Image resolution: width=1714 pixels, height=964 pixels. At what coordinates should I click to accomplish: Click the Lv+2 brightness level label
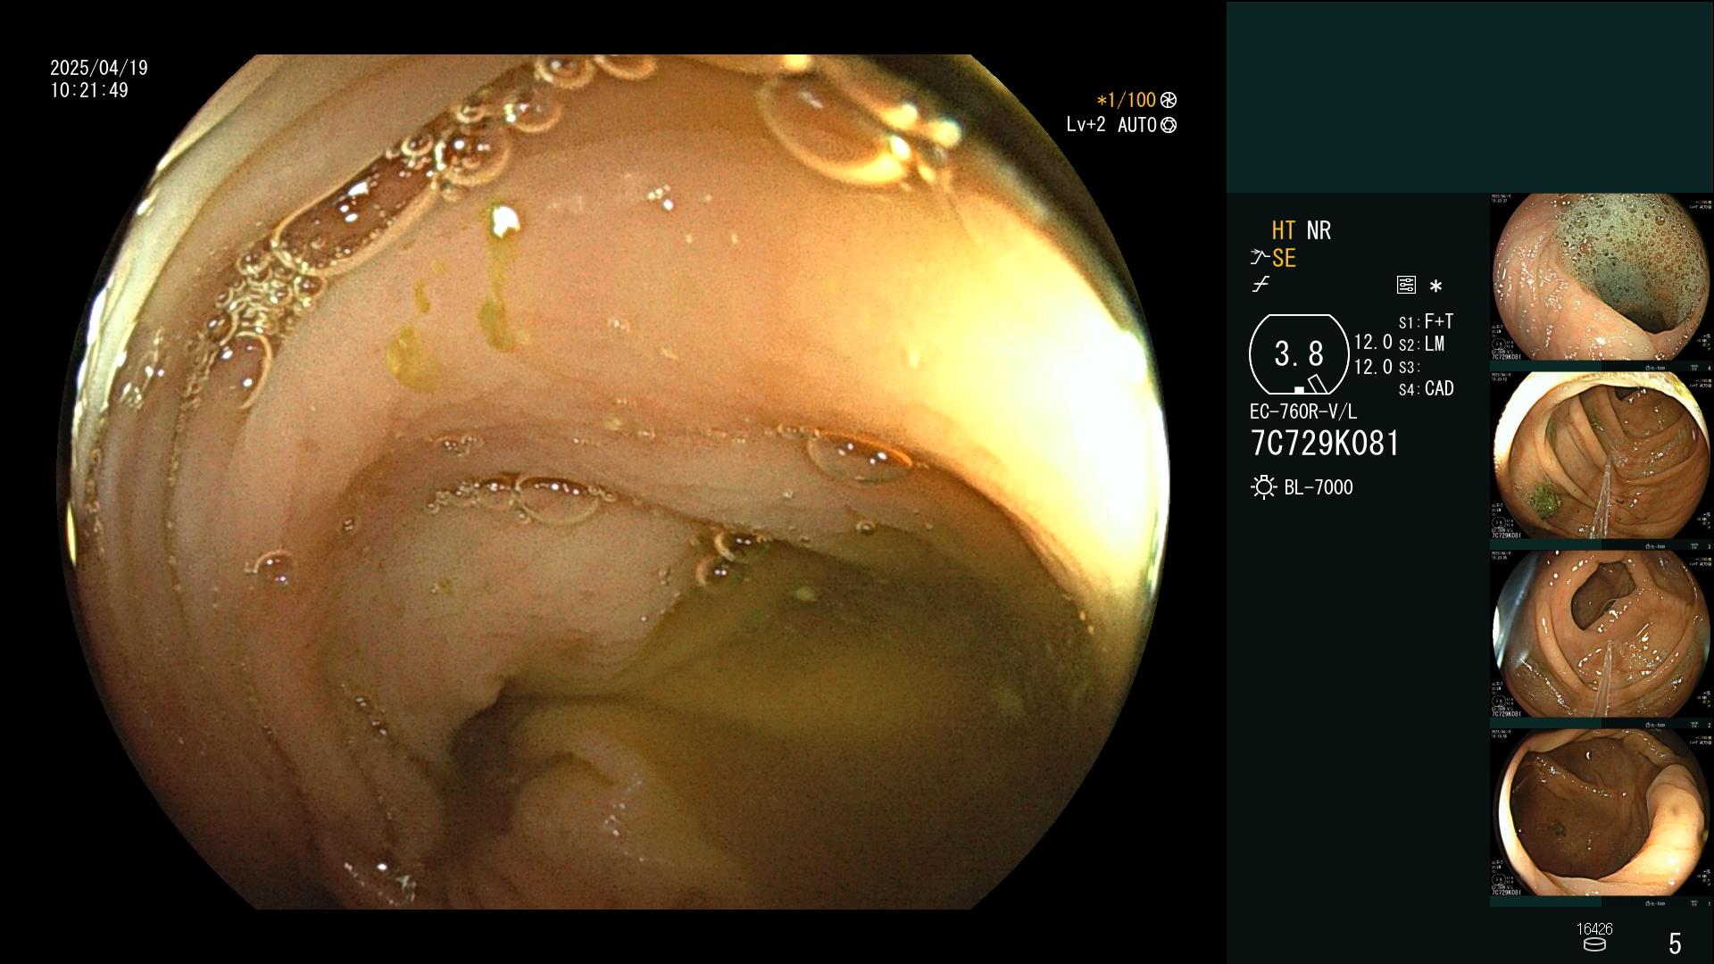(x=1086, y=125)
